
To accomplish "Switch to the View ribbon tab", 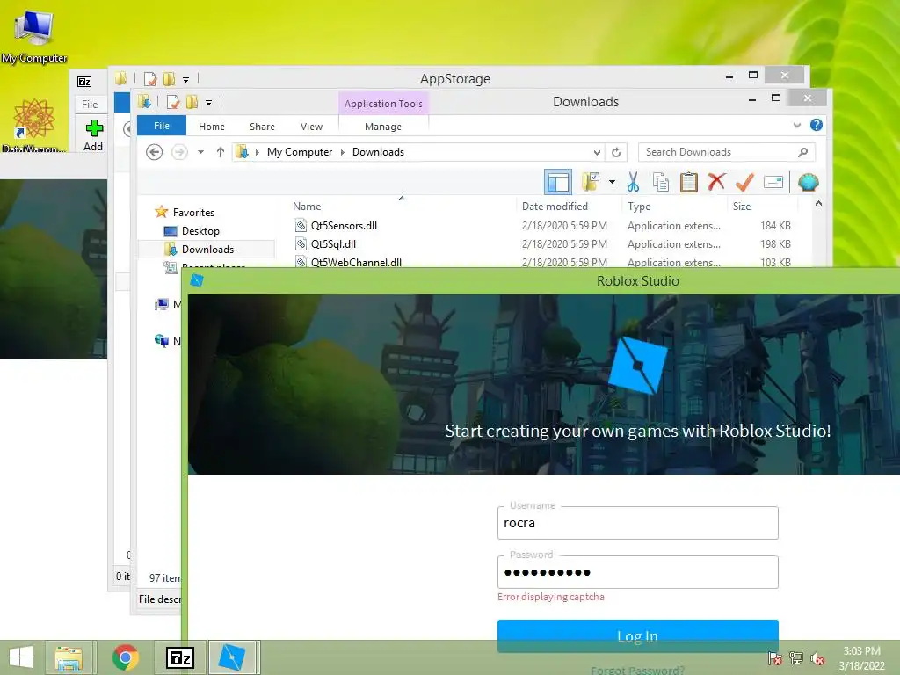I will coord(312,127).
